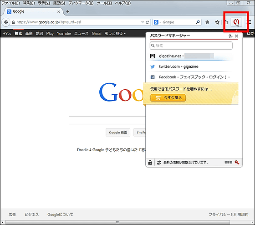The height and width of the screenshot is (225, 255).
Task: Open the ヘルプ(H) menu
Action: point(123,3)
